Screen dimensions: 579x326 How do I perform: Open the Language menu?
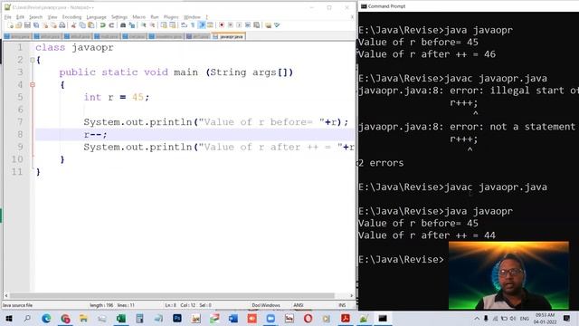pos(97,17)
